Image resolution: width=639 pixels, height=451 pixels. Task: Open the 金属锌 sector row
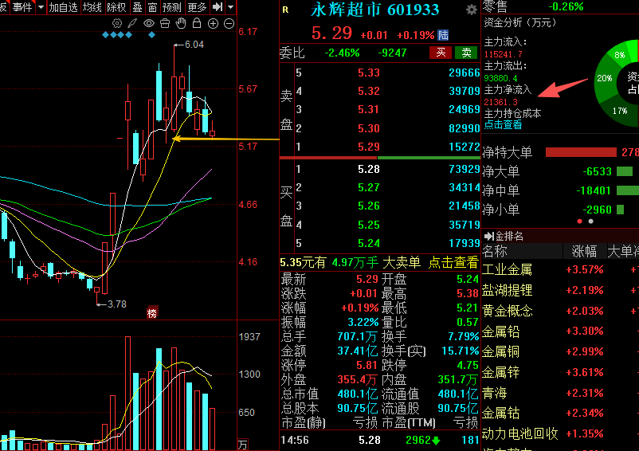click(x=560, y=372)
